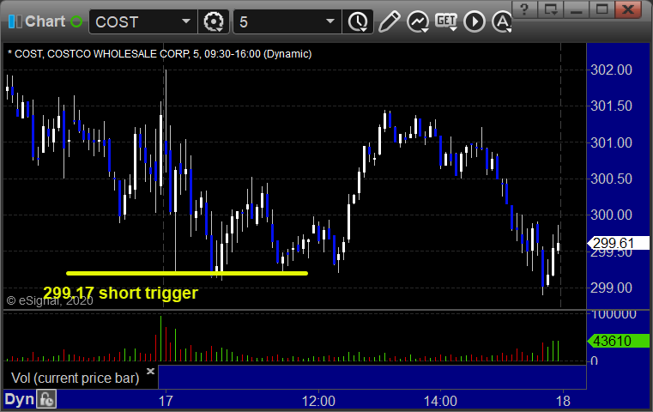This screenshot has height=412, width=653.
Task: Click the 300.50 price axis label
Action: pos(611,179)
